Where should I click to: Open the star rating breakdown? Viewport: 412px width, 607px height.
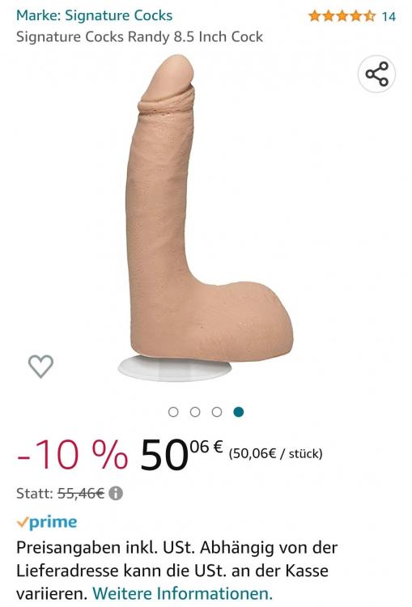pos(342,16)
